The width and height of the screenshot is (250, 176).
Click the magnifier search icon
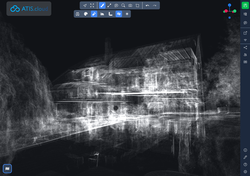click(x=123, y=5)
